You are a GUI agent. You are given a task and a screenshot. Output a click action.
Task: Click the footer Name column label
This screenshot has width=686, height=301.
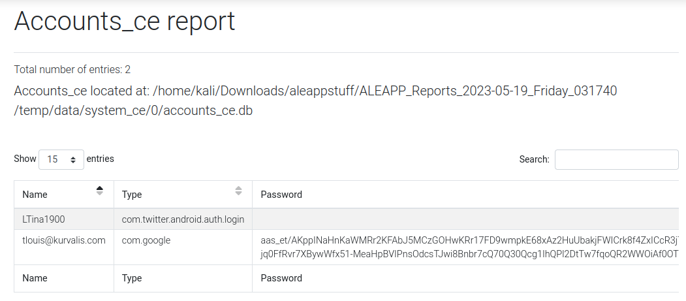tap(35, 278)
